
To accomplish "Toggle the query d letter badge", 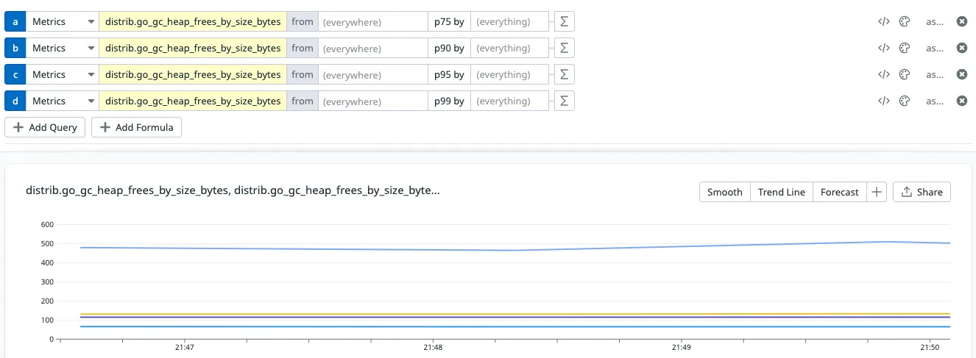I will click(15, 101).
